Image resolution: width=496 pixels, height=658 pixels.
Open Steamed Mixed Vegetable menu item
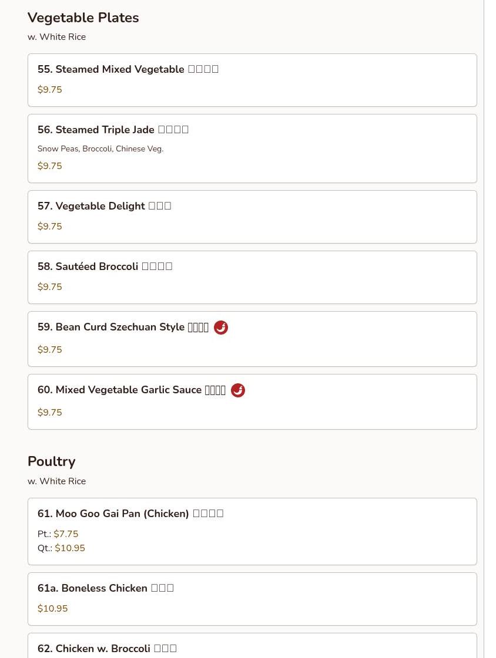pyautogui.click(x=252, y=80)
